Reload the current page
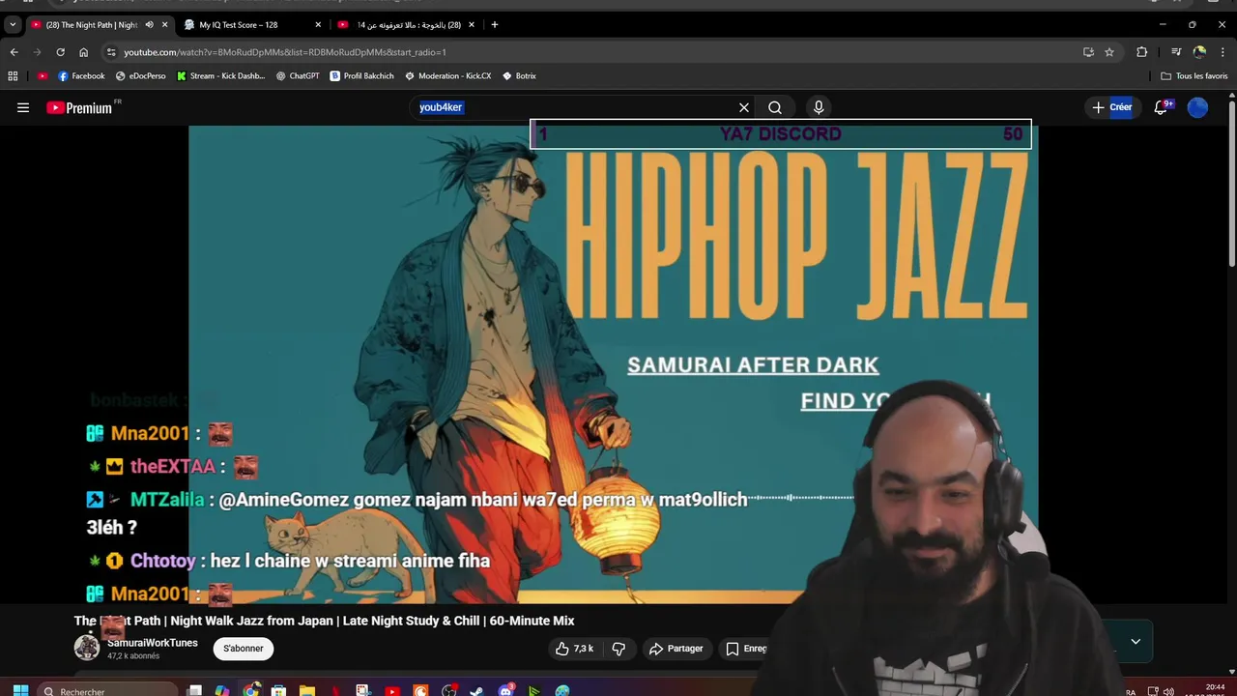 (x=60, y=52)
